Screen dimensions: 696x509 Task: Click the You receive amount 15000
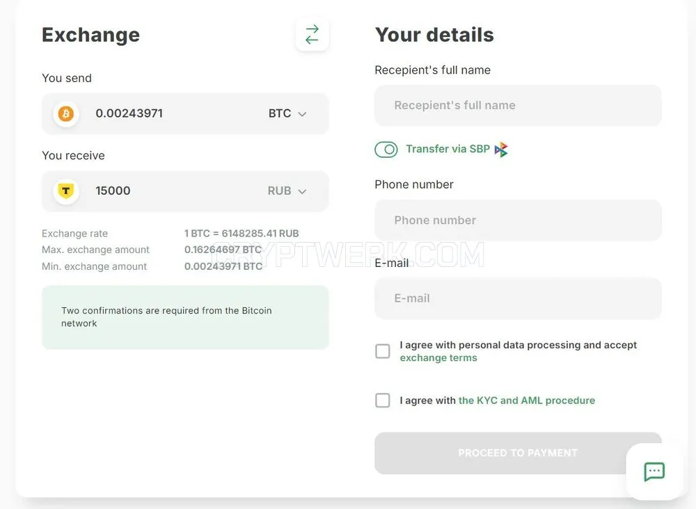tap(113, 191)
